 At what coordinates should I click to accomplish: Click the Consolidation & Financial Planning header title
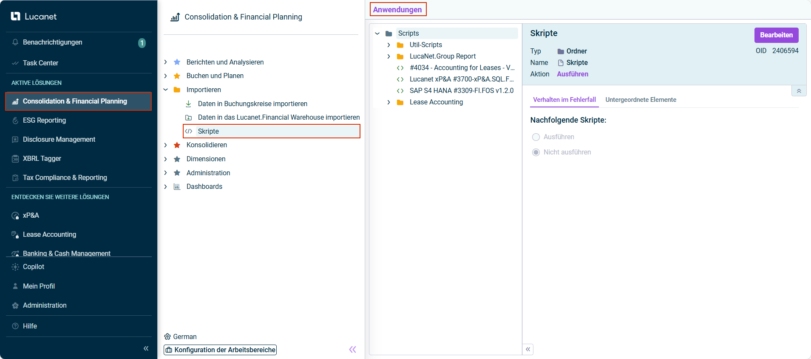click(243, 17)
